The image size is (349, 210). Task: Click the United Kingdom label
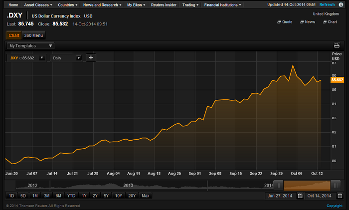[326, 14]
